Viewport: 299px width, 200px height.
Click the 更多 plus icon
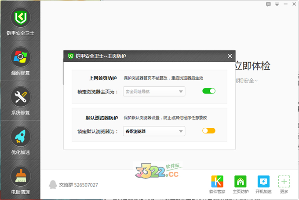click(284, 181)
